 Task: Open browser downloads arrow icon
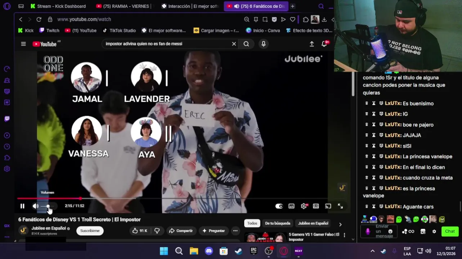324,19
